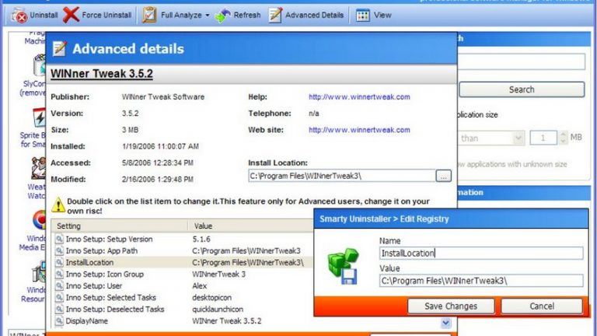Click the yellow warning triangle icon
Screen dimensions: 597x336
click(x=58, y=205)
